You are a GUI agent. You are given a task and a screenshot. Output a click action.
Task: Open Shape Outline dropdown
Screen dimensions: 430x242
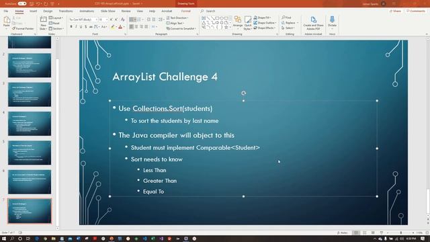click(x=265, y=23)
